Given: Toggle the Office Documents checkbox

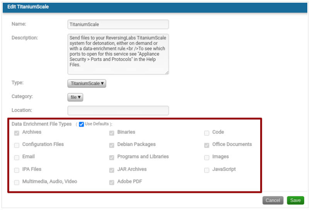Looking at the screenshot, I should (207, 145).
